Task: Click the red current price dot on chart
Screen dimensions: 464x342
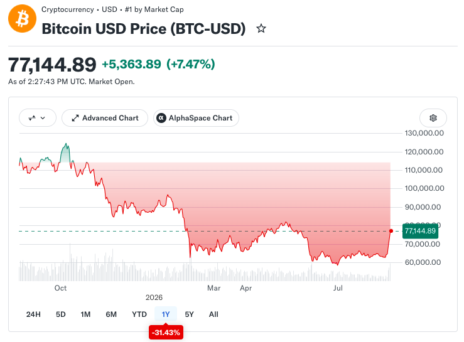Action: [x=391, y=231]
